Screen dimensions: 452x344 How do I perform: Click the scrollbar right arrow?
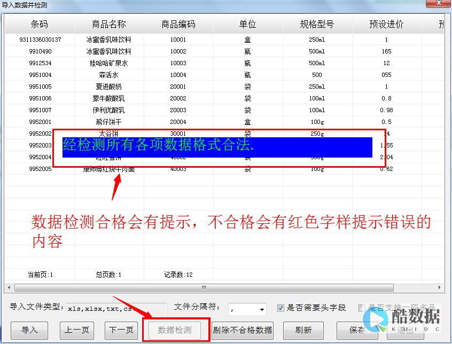pyautogui.click(x=439, y=287)
